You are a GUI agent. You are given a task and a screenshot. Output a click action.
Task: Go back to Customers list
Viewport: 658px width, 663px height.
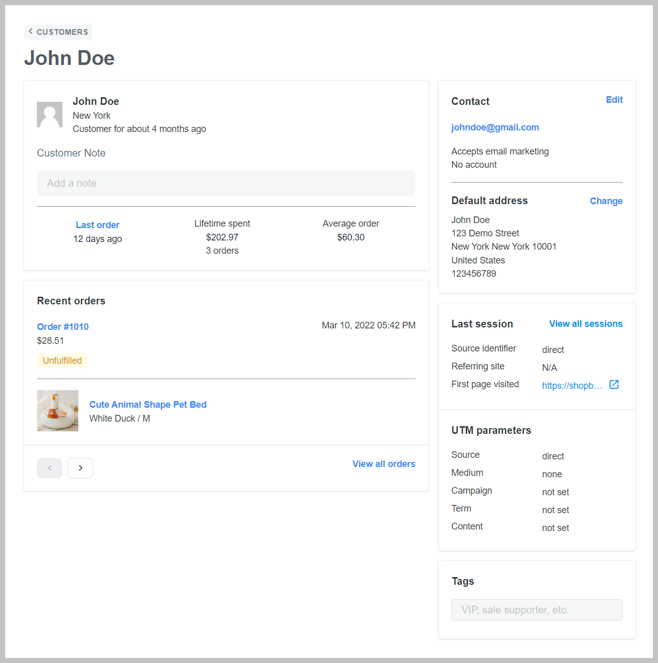point(58,32)
